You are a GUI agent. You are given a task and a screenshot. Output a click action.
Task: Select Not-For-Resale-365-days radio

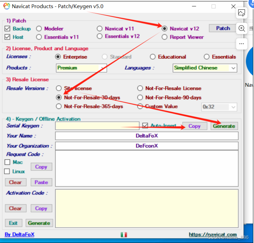point(59,106)
